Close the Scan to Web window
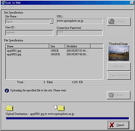Viewport: 135px width, 131px height. 132,3
